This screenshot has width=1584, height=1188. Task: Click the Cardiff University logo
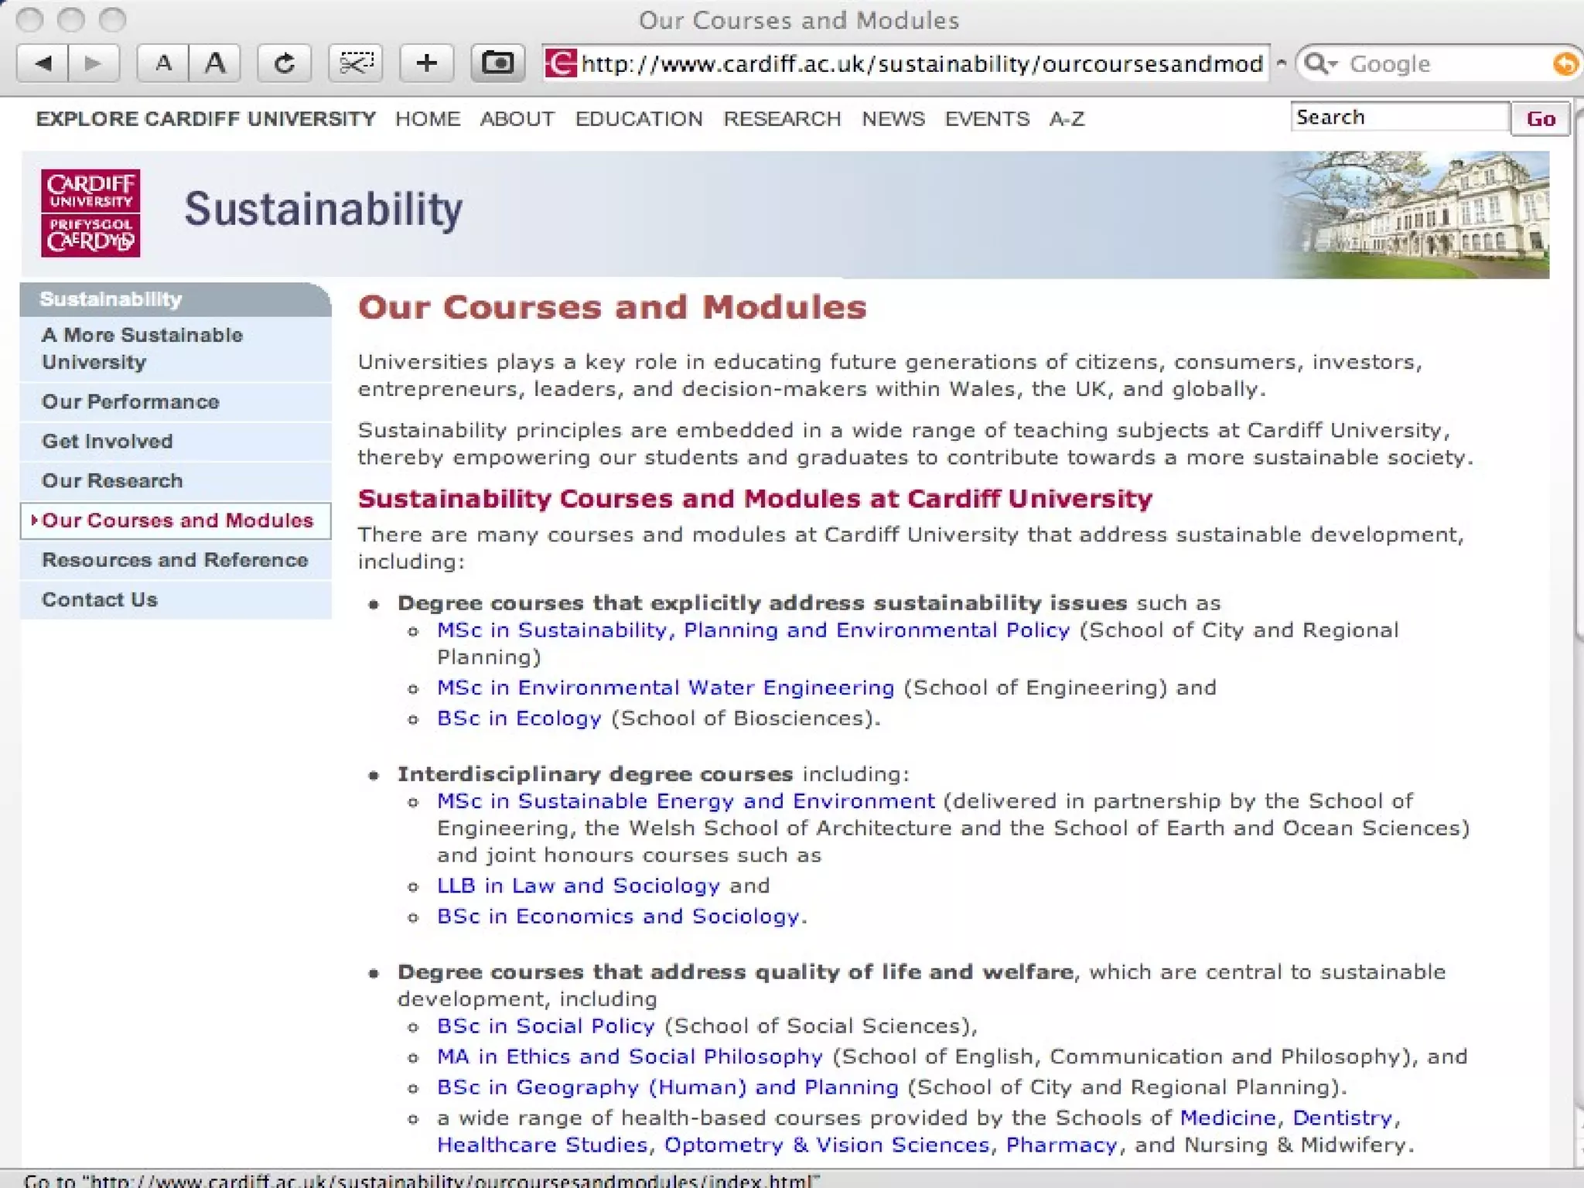[90, 213]
